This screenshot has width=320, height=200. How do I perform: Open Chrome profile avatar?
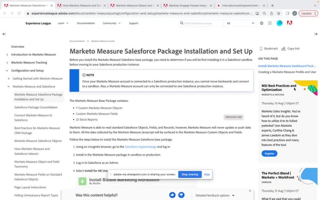pyautogui.click(x=294, y=13)
